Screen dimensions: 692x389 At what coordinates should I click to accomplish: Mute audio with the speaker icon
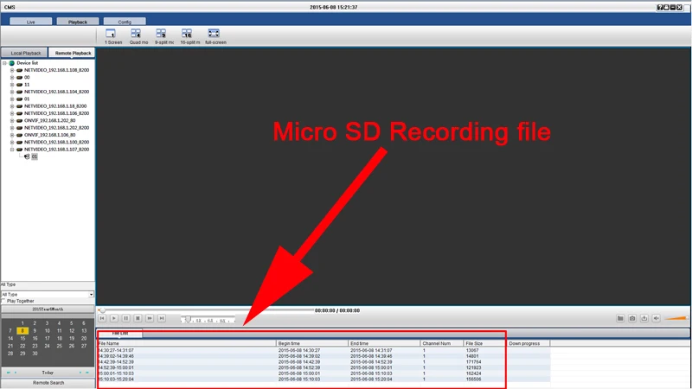click(657, 318)
